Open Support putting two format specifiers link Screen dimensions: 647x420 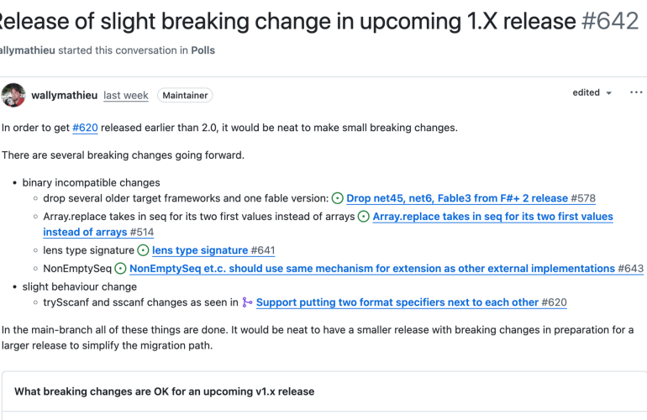pos(397,302)
